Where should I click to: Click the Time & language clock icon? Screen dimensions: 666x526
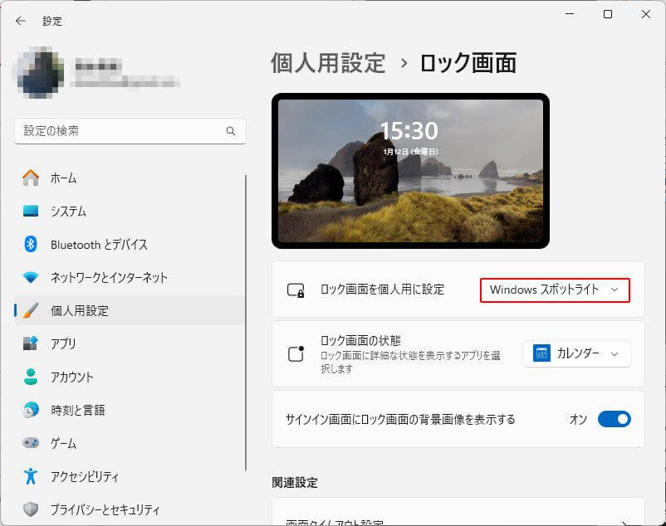(31, 410)
